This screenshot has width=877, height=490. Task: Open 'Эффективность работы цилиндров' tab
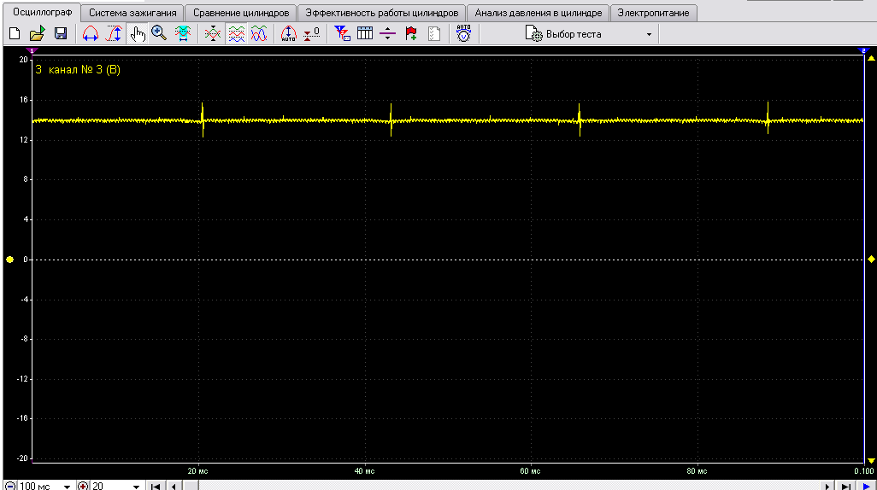[382, 13]
